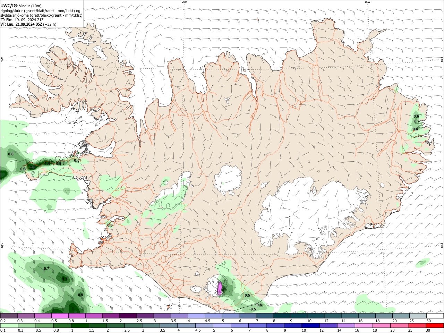Image resolution: width=444 pixels, height=333 pixels.
Task: Pick the bright pink upper-scale swatch 0.5–0.8
Action: click(60, 316)
